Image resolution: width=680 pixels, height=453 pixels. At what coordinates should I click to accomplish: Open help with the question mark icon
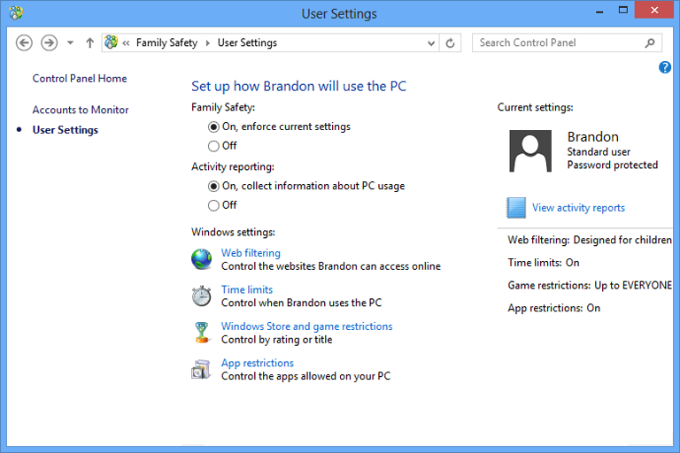point(665,67)
